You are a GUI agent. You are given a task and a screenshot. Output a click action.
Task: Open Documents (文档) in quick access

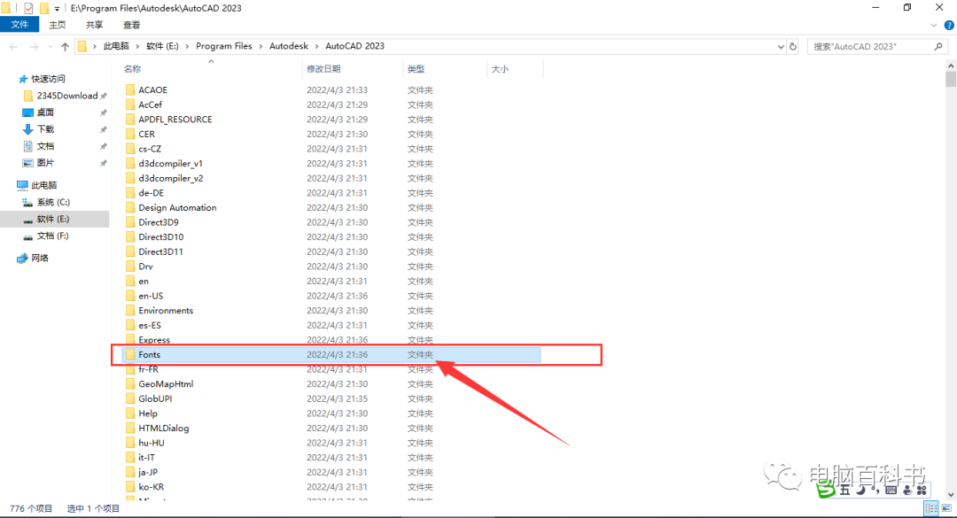38,146
